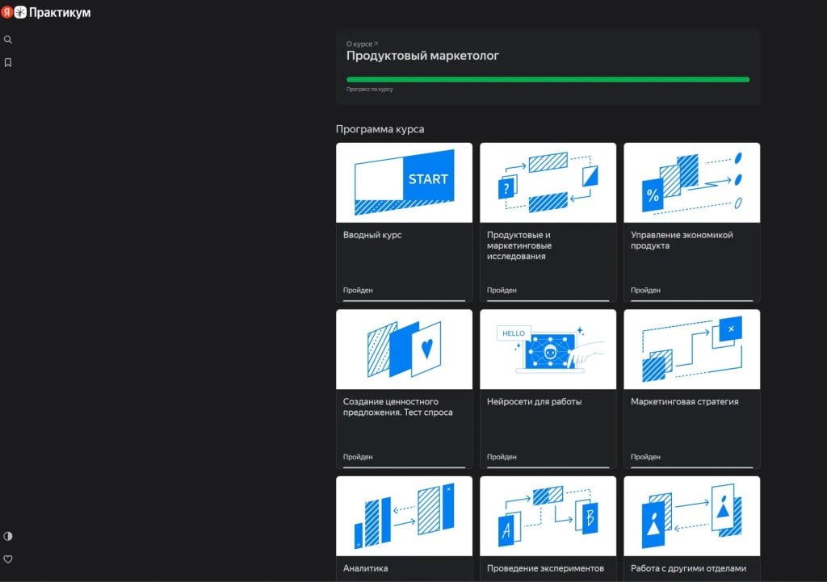
Task: Toggle dark/light theme contrast icon
Action: point(8,536)
